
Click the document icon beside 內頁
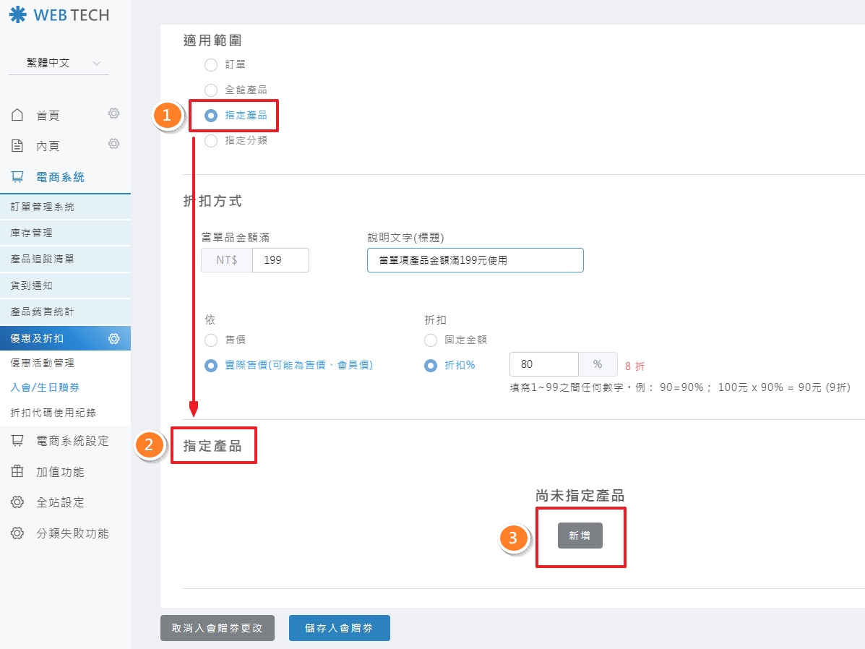pyautogui.click(x=18, y=146)
